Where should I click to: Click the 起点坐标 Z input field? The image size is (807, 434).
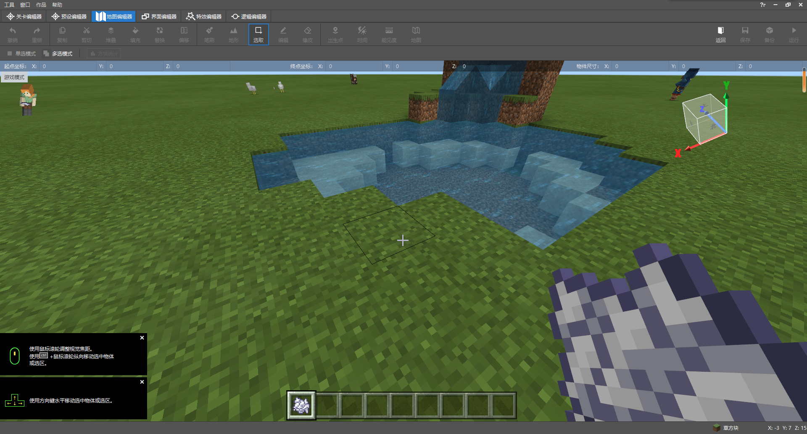[x=202, y=66]
